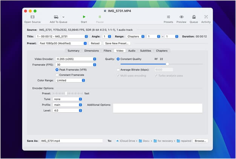Click Save New Preset button
The width and height of the screenshot is (236, 159).
pyautogui.click(x=117, y=43)
